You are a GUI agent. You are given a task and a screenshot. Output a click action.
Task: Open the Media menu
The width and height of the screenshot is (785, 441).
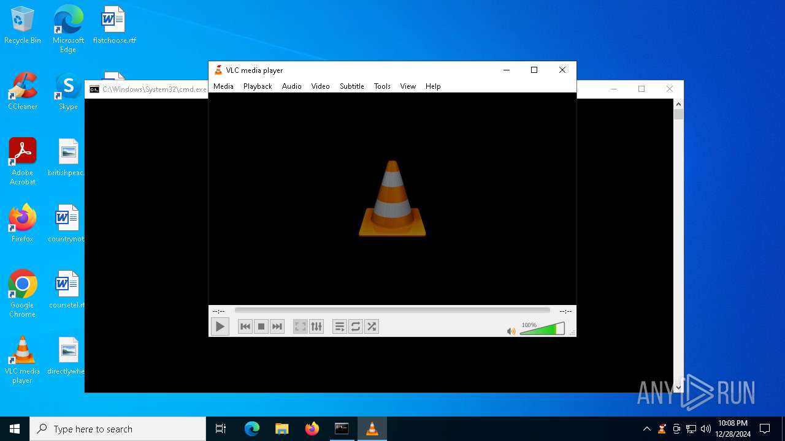pos(223,86)
